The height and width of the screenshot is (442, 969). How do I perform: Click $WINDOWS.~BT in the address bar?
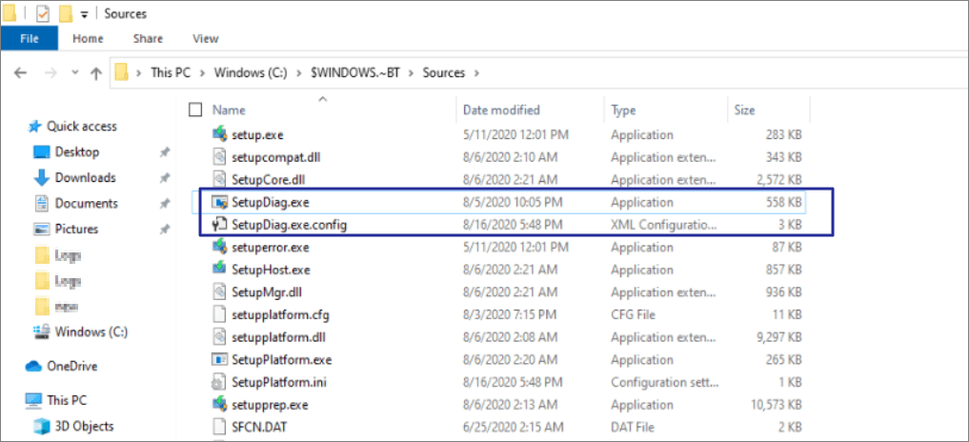click(x=354, y=73)
